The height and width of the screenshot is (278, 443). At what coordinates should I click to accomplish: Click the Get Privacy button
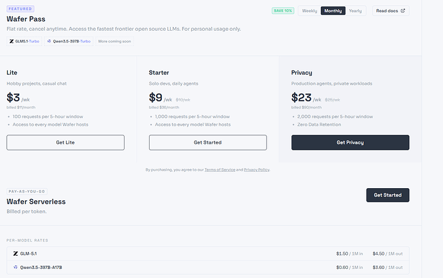350,143
